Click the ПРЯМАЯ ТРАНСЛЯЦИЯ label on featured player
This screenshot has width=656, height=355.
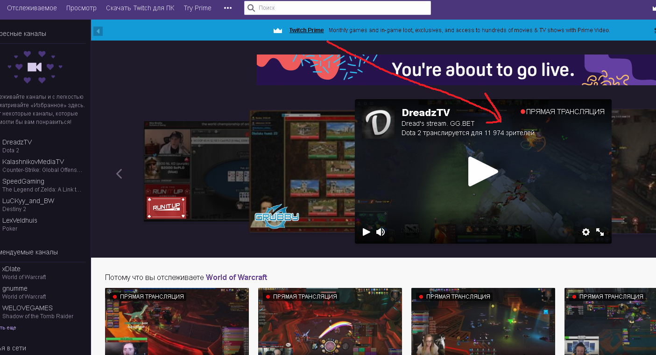563,112
